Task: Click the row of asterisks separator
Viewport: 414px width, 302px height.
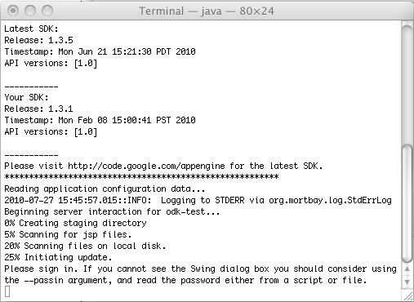Action: pos(141,177)
